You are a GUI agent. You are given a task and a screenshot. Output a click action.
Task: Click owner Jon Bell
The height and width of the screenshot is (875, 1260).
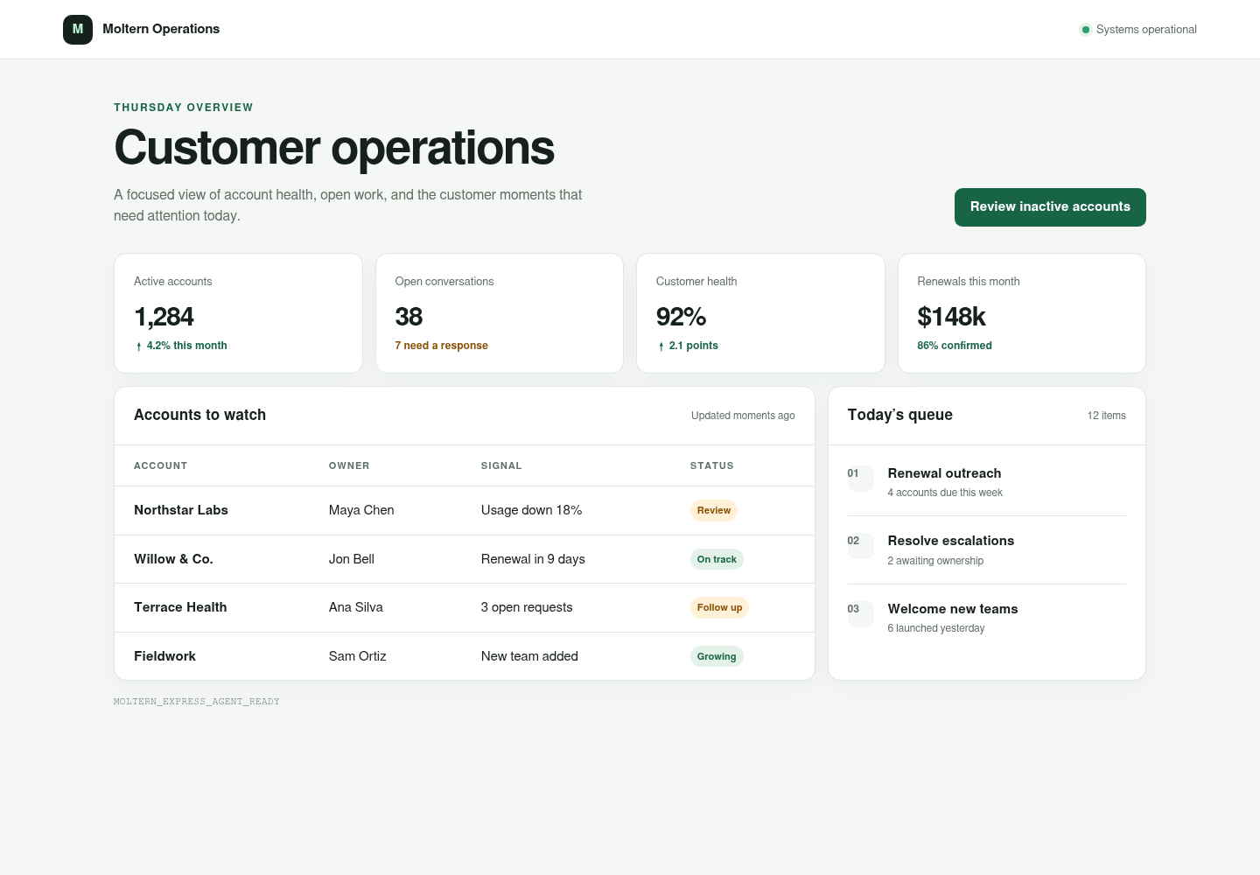tap(352, 559)
